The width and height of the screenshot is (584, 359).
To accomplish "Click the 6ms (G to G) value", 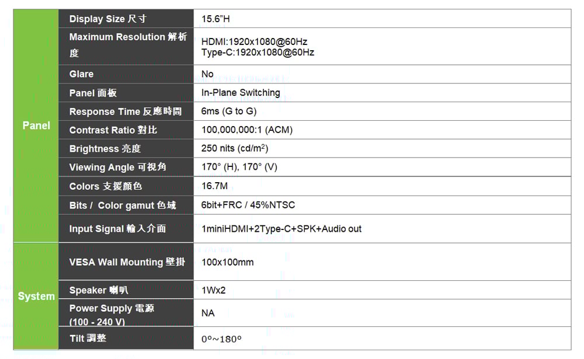I will click(229, 111).
